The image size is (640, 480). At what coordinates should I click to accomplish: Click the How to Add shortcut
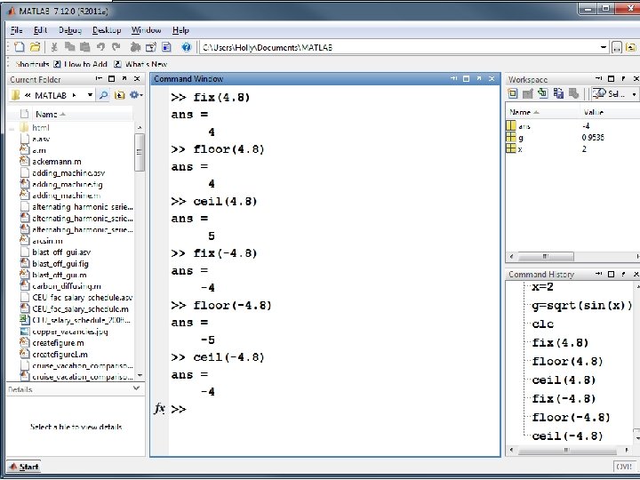click(x=81, y=64)
